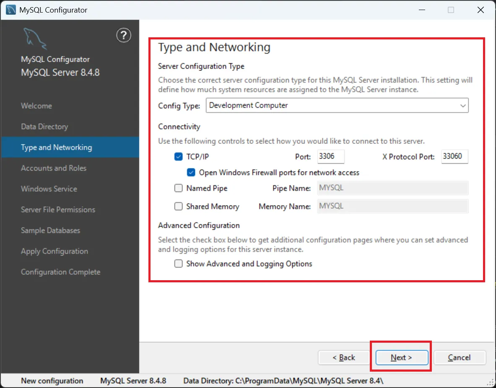Click the Config Type dropdown arrow
496x388 pixels.
(x=463, y=106)
